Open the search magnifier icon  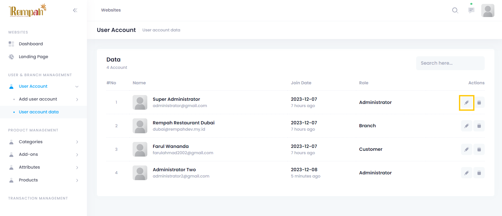click(x=455, y=10)
